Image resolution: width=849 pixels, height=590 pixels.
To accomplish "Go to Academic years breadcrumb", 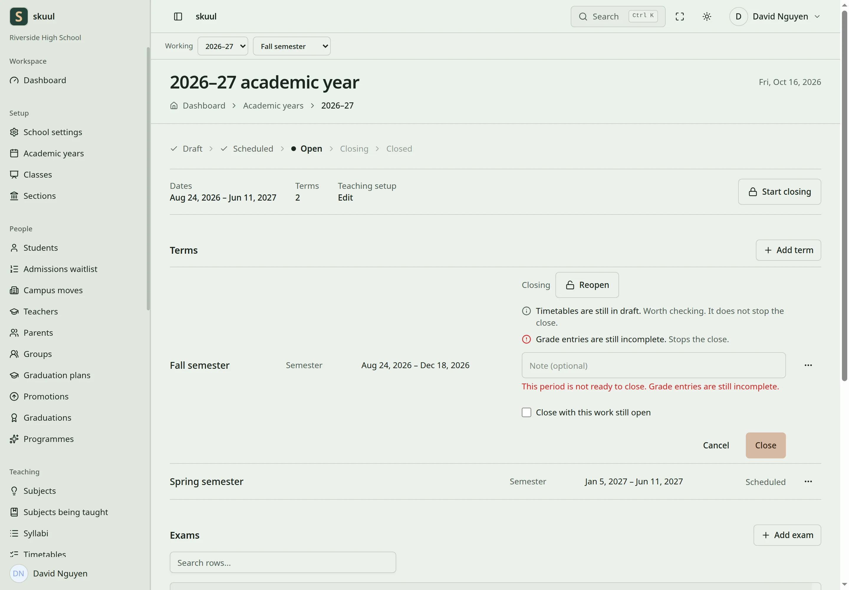I will pos(273,106).
